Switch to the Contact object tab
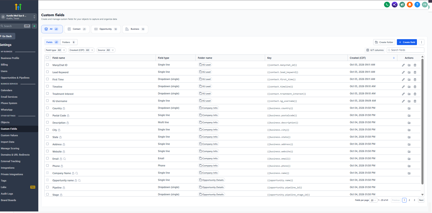This screenshot has width=432, height=213. pos(77,29)
